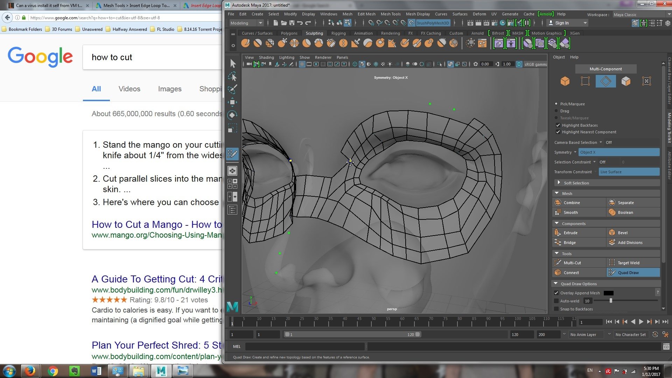The image size is (672, 378).
Task: Click the Combine mesh icon
Action: [558, 202]
